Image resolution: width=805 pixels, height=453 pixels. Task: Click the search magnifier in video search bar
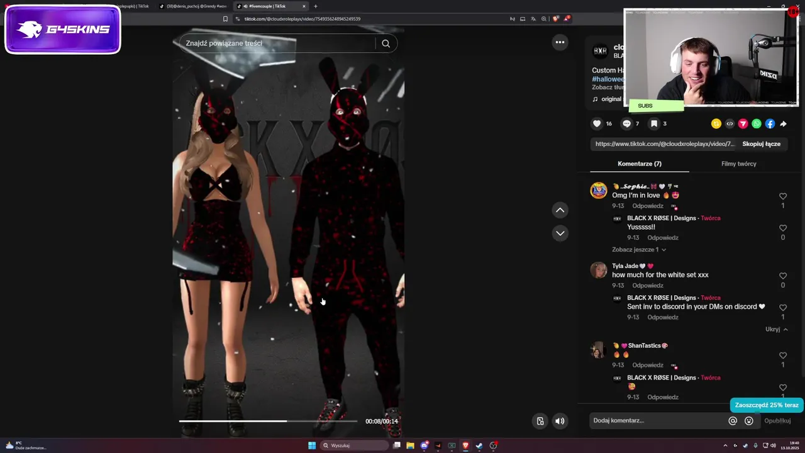pyautogui.click(x=386, y=43)
